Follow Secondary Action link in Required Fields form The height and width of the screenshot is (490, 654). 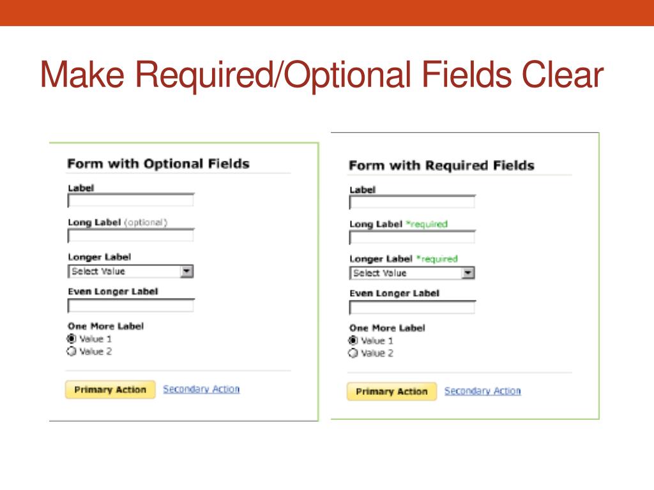[483, 391]
